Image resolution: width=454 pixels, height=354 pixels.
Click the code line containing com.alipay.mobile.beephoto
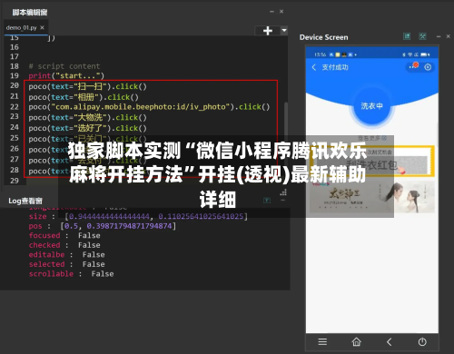[x=149, y=107]
